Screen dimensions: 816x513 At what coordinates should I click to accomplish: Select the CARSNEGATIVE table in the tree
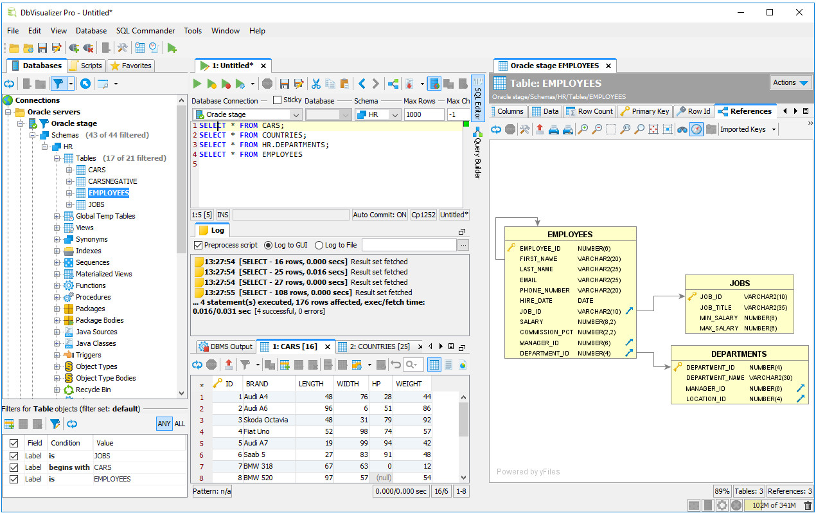(112, 181)
